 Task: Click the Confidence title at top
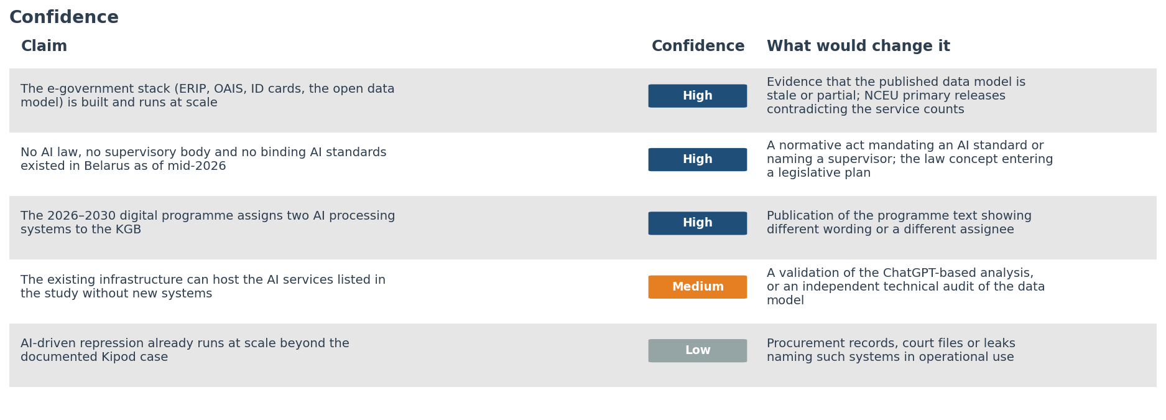point(64,17)
